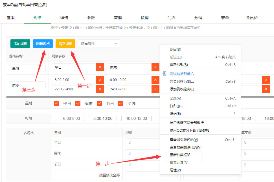This screenshot has width=274, height=182.
Task: Remove the 8:00-10:00 time slot
Action: pyautogui.click(x=155, y=80)
